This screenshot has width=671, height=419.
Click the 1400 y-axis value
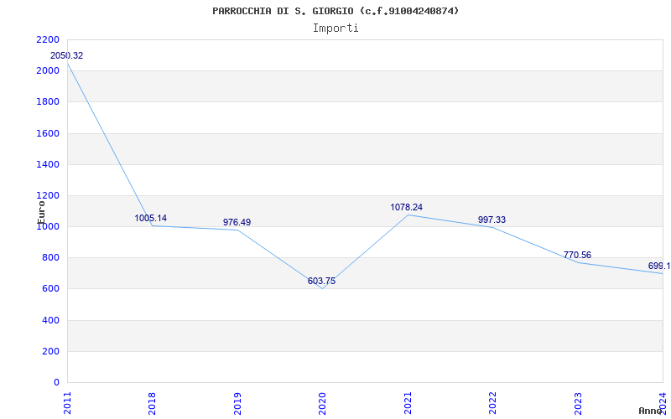coord(48,164)
